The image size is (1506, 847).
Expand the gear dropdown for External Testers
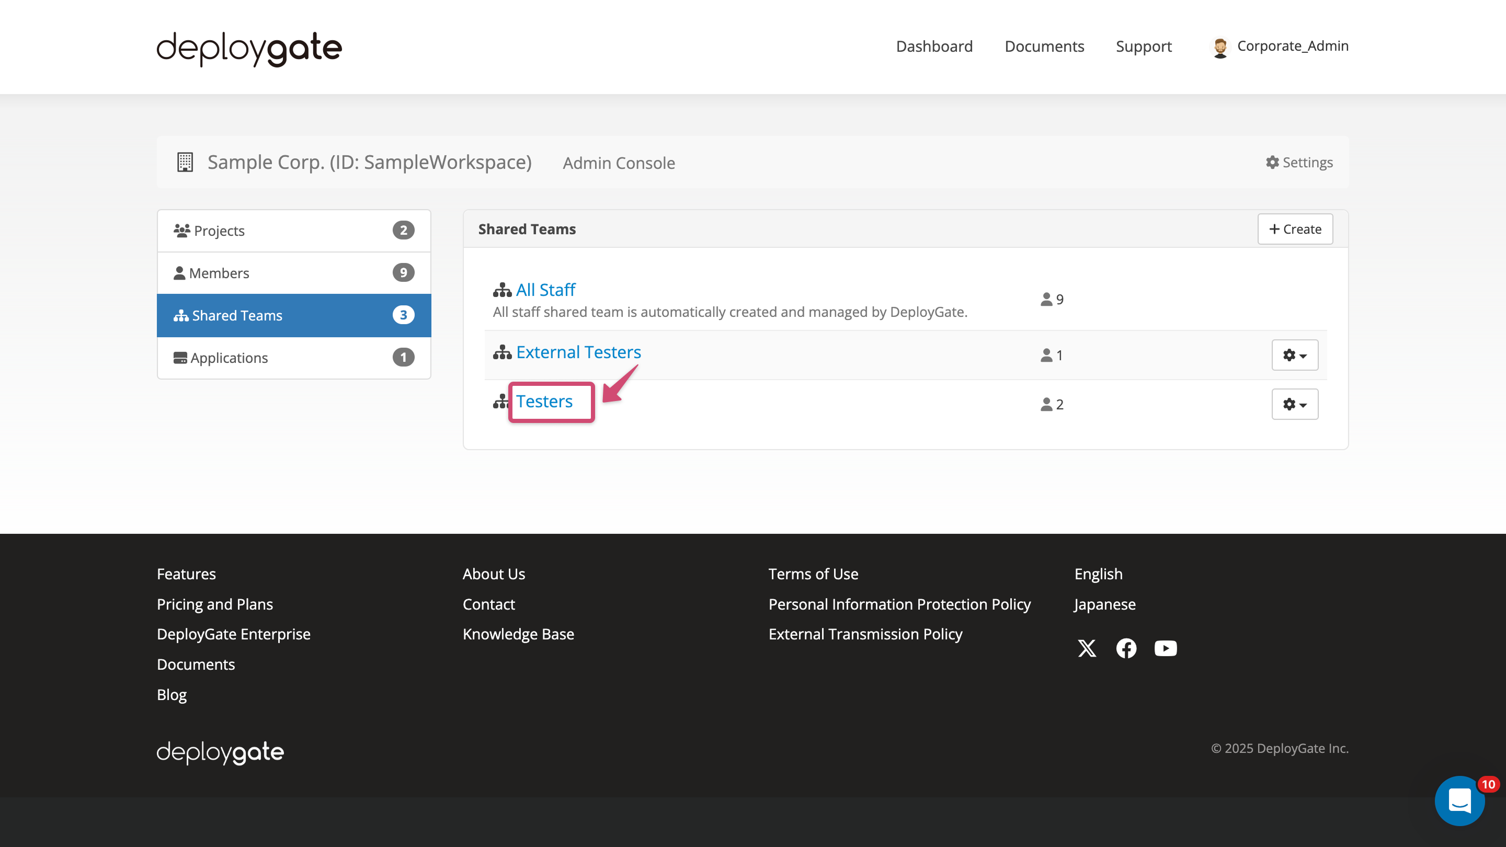pyautogui.click(x=1294, y=355)
